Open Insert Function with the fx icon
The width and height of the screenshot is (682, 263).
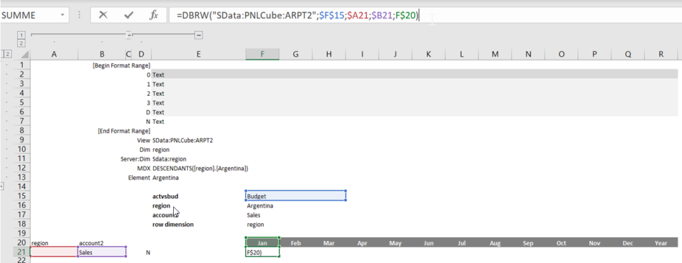tap(154, 15)
